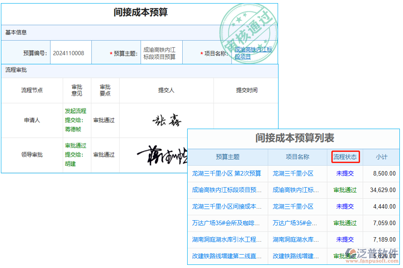The width and height of the screenshot is (403, 268).
Task: Click the highlighted 流程状态 column header
Action: coord(345,157)
